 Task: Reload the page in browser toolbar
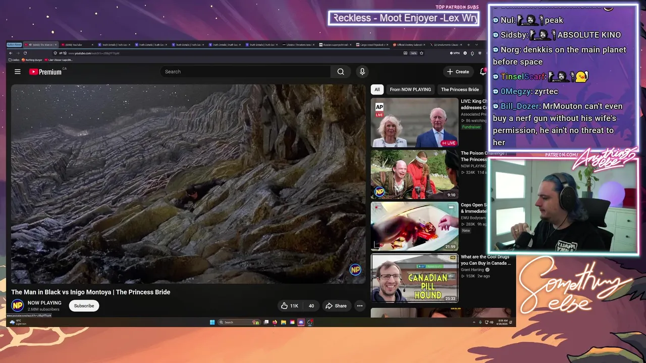[25, 53]
